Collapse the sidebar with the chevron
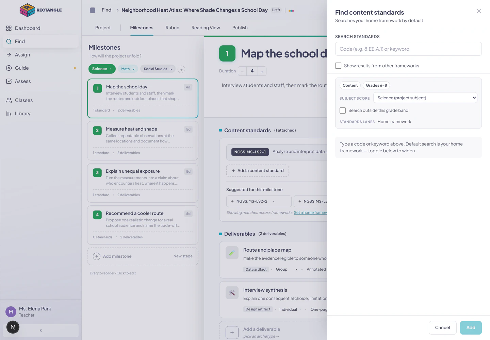This screenshot has height=340, width=490. (41, 330)
